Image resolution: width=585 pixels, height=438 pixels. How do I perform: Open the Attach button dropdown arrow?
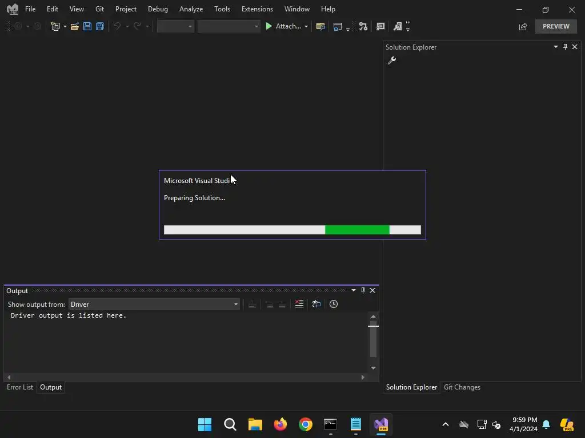(306, 26)
